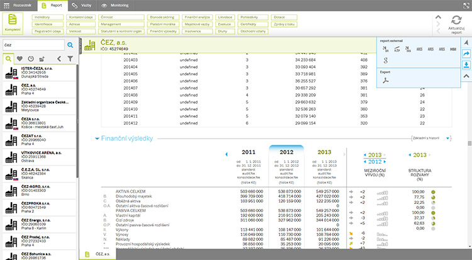Click the download icon in right strip
The height and width of the screenshot is (260, 472).
(x=466, y=64)
